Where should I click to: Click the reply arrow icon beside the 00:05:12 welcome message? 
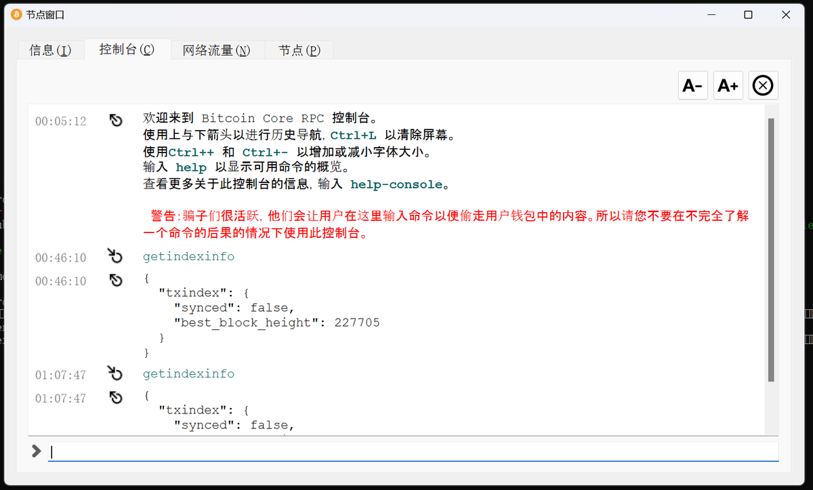(x=116, y=120)
